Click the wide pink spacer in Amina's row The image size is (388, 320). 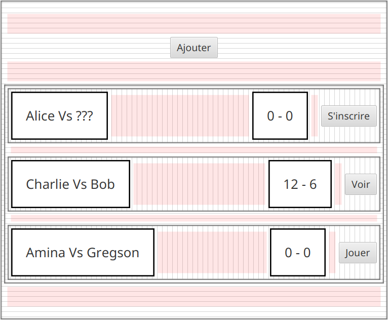tap(212, 253)
